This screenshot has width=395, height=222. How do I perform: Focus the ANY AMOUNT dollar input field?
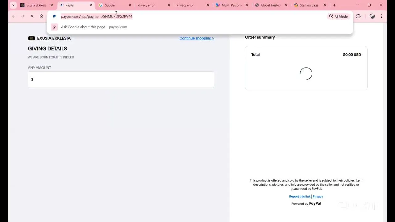[121, 80]
